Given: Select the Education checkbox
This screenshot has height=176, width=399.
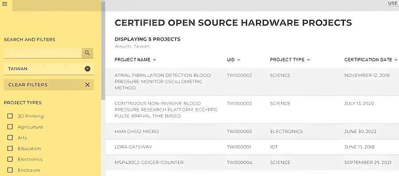Looking at the screenshot, I should [10, 148].
